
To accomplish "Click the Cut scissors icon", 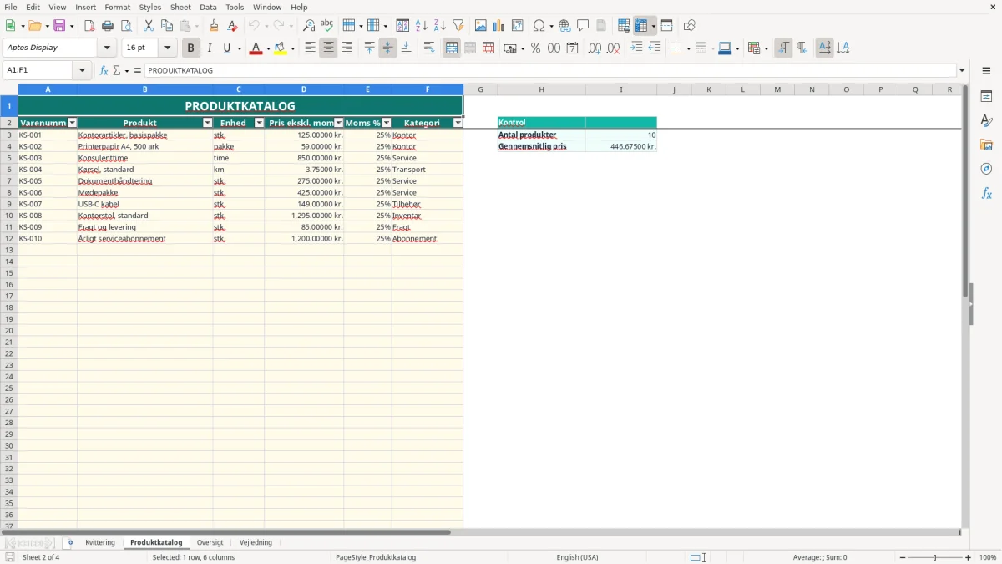I will pos(149,26).
